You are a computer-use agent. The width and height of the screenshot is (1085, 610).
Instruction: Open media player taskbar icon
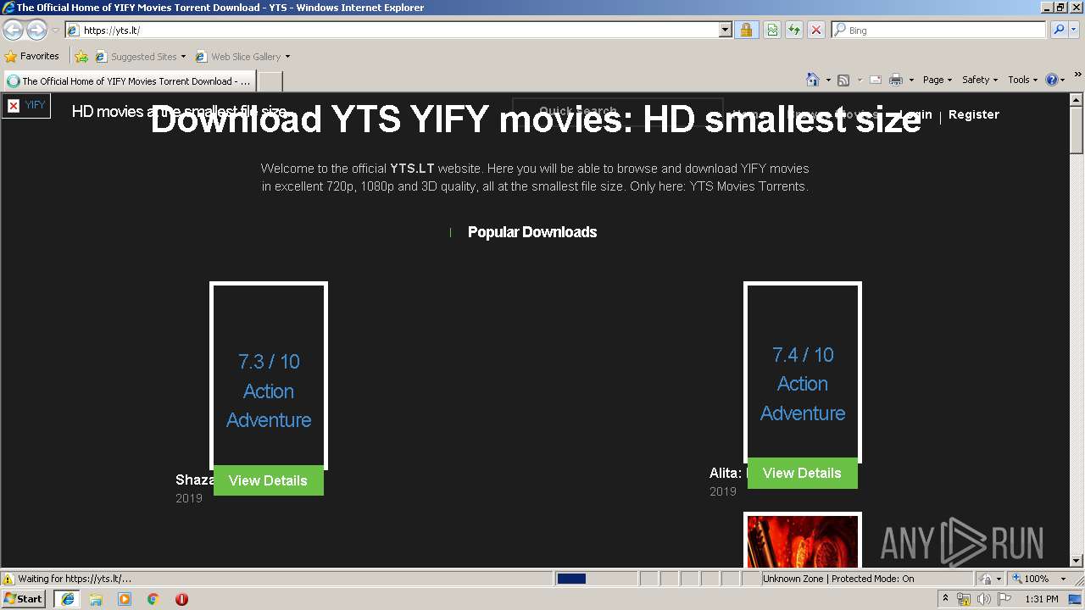[125, 599]
